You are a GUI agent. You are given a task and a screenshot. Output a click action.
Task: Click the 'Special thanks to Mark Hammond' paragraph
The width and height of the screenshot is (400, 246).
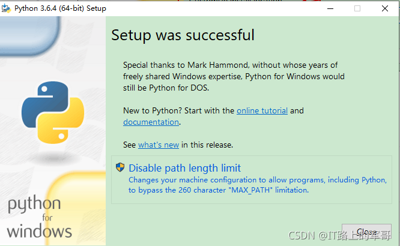234,76
